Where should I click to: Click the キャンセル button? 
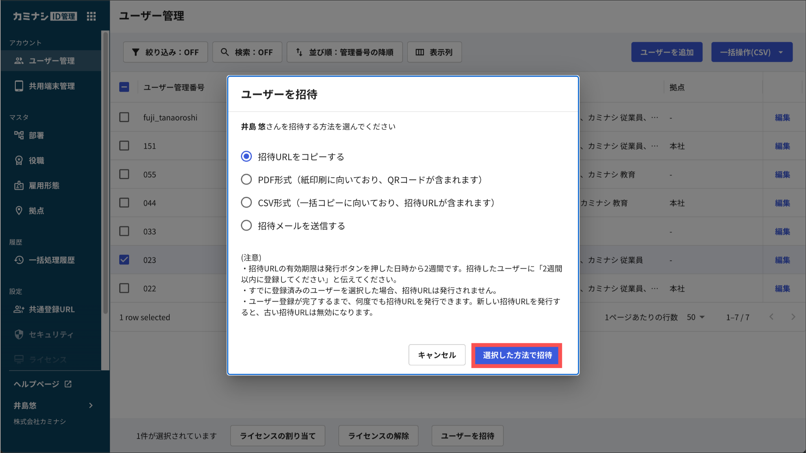pyautogui.click(x=437, y=355)
